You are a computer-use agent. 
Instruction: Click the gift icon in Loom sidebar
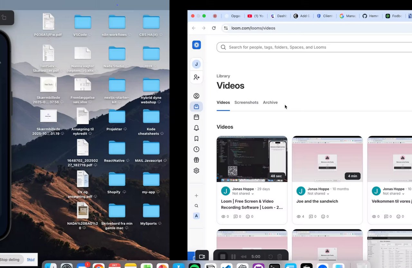point(196,160)
